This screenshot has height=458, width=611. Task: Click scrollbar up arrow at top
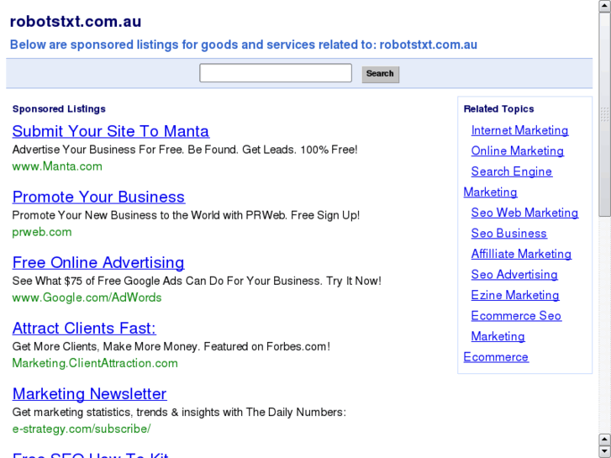point(605,6)
